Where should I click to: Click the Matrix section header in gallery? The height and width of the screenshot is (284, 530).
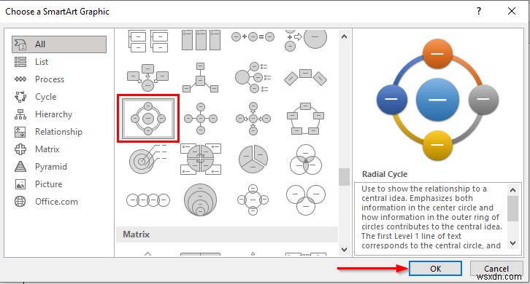click(x=227, y=234)
